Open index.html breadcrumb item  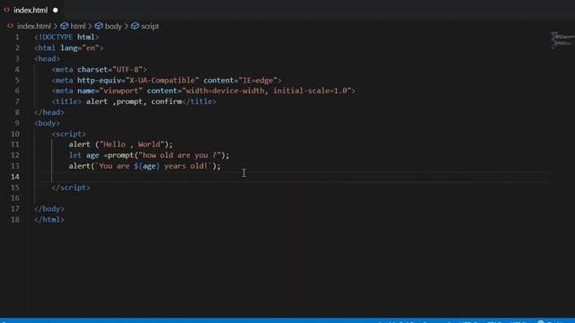(x=34, y=26)
